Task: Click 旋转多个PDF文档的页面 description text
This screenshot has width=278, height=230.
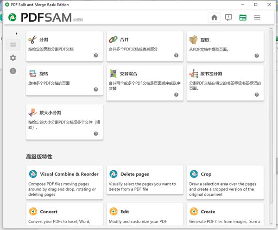Action: (x=49, y=83)
